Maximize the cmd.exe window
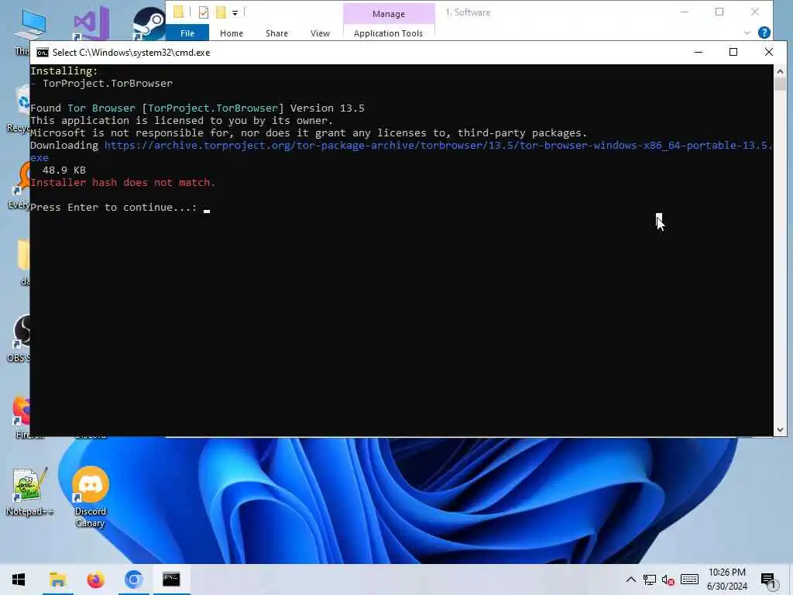The width and height of the screenshot is (793, 595). [x=733, y=52]
